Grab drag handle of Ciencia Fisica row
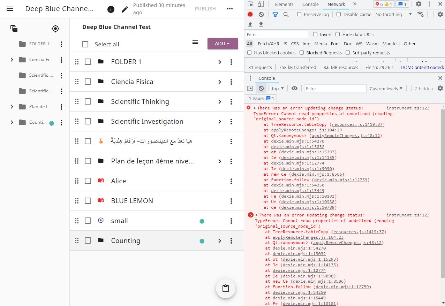 coord(77,82)
